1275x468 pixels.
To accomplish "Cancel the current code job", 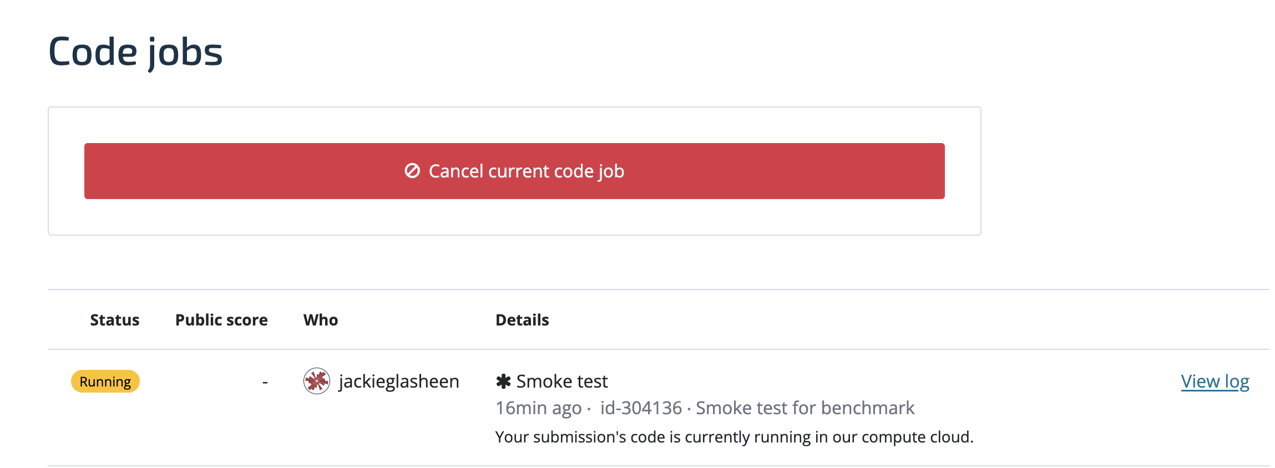I will point(514,171).
